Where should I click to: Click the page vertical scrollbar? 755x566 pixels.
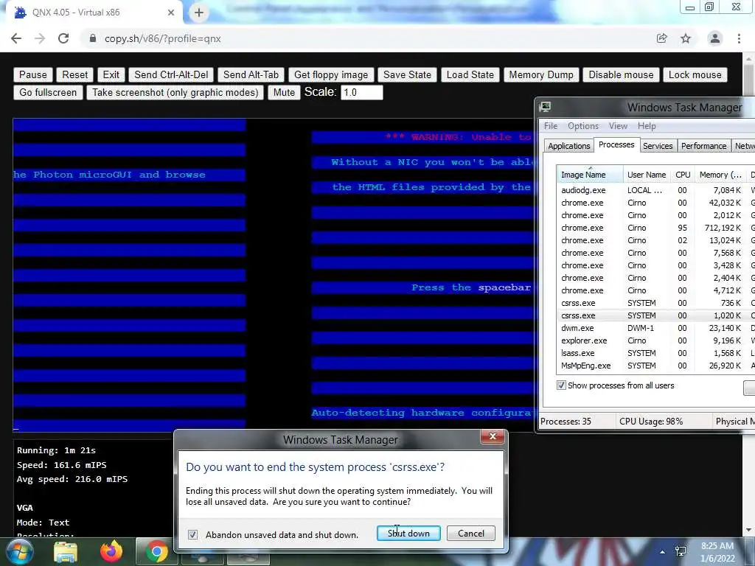pyautogui.click(x=749, y=293)
